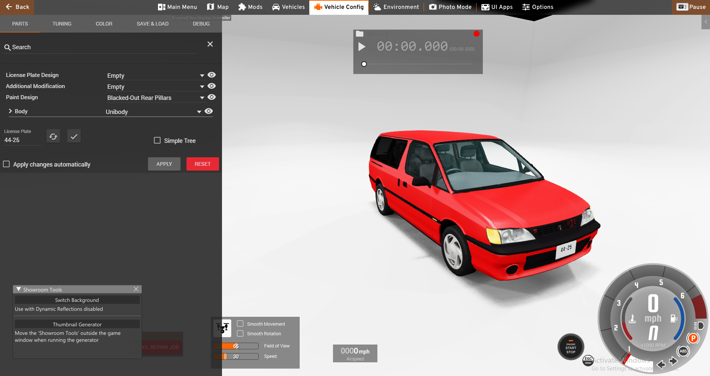
Task: Open Photo Mode
Action: click(451, 7)
